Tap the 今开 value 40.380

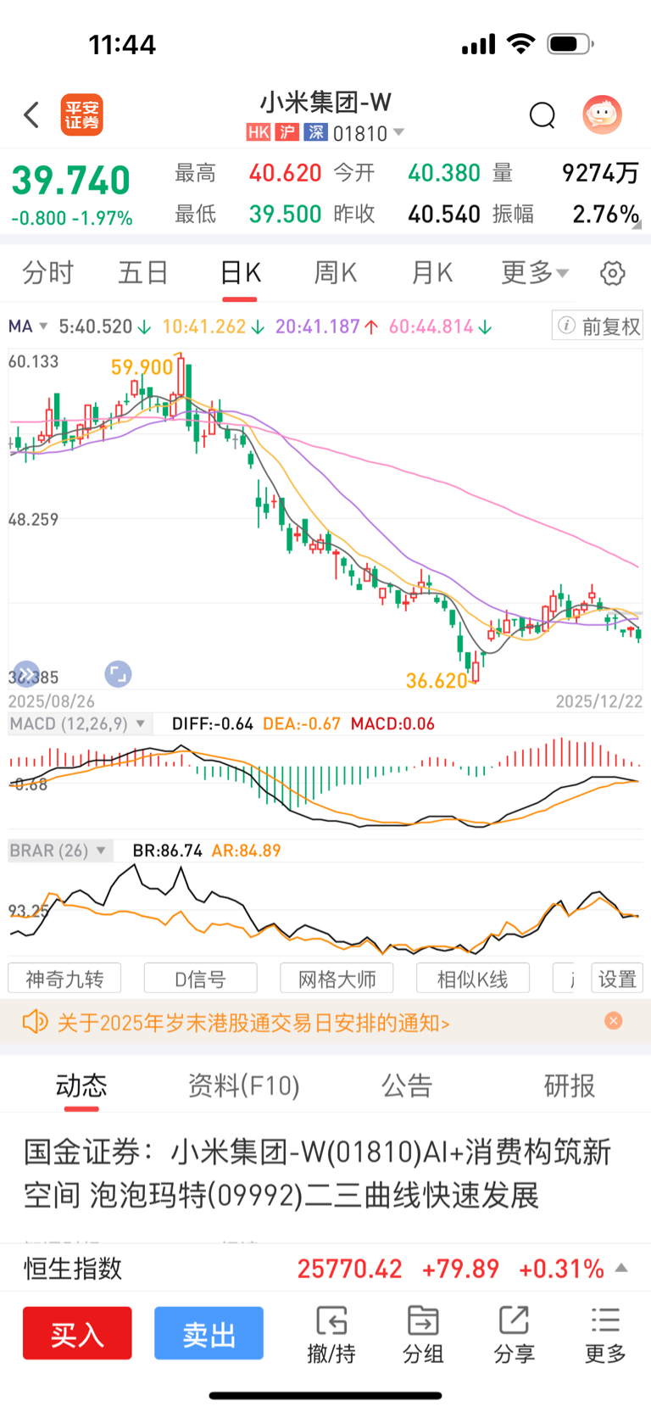pos(444,173)
